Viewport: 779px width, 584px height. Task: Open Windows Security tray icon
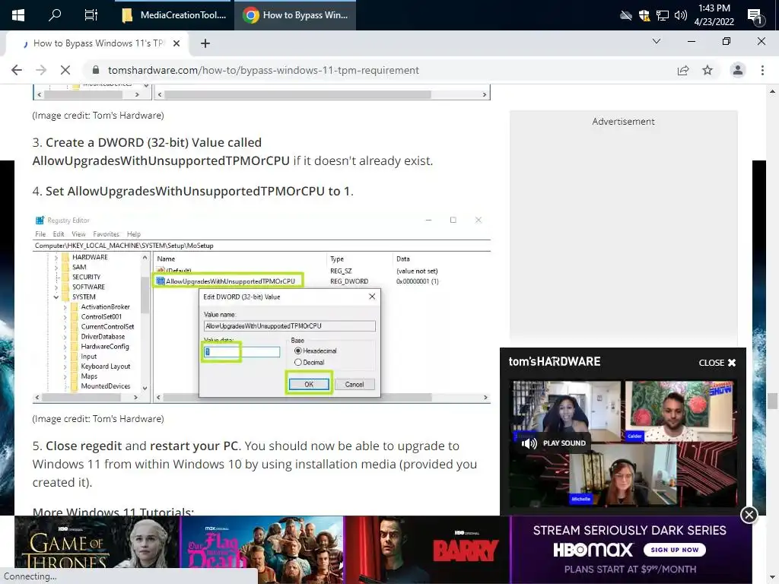pyautogui.click(x=644, y=15)
